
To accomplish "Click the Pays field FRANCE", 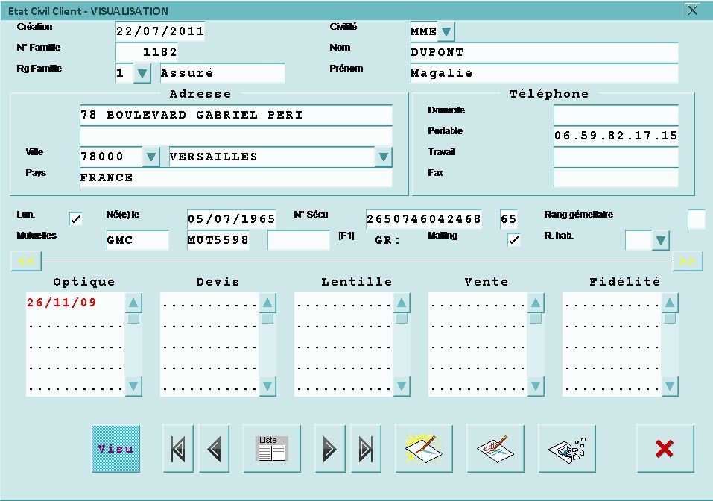I will [x=236, y=177].
